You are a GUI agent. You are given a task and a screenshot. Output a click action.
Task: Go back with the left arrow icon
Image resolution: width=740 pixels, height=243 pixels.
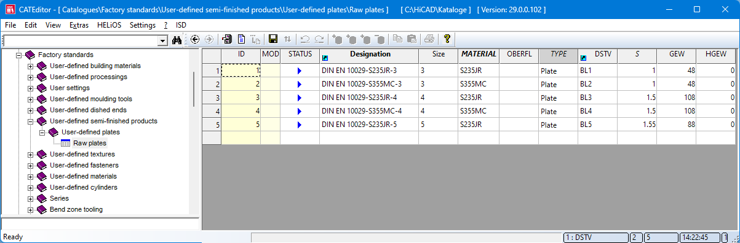click(196, 39)
